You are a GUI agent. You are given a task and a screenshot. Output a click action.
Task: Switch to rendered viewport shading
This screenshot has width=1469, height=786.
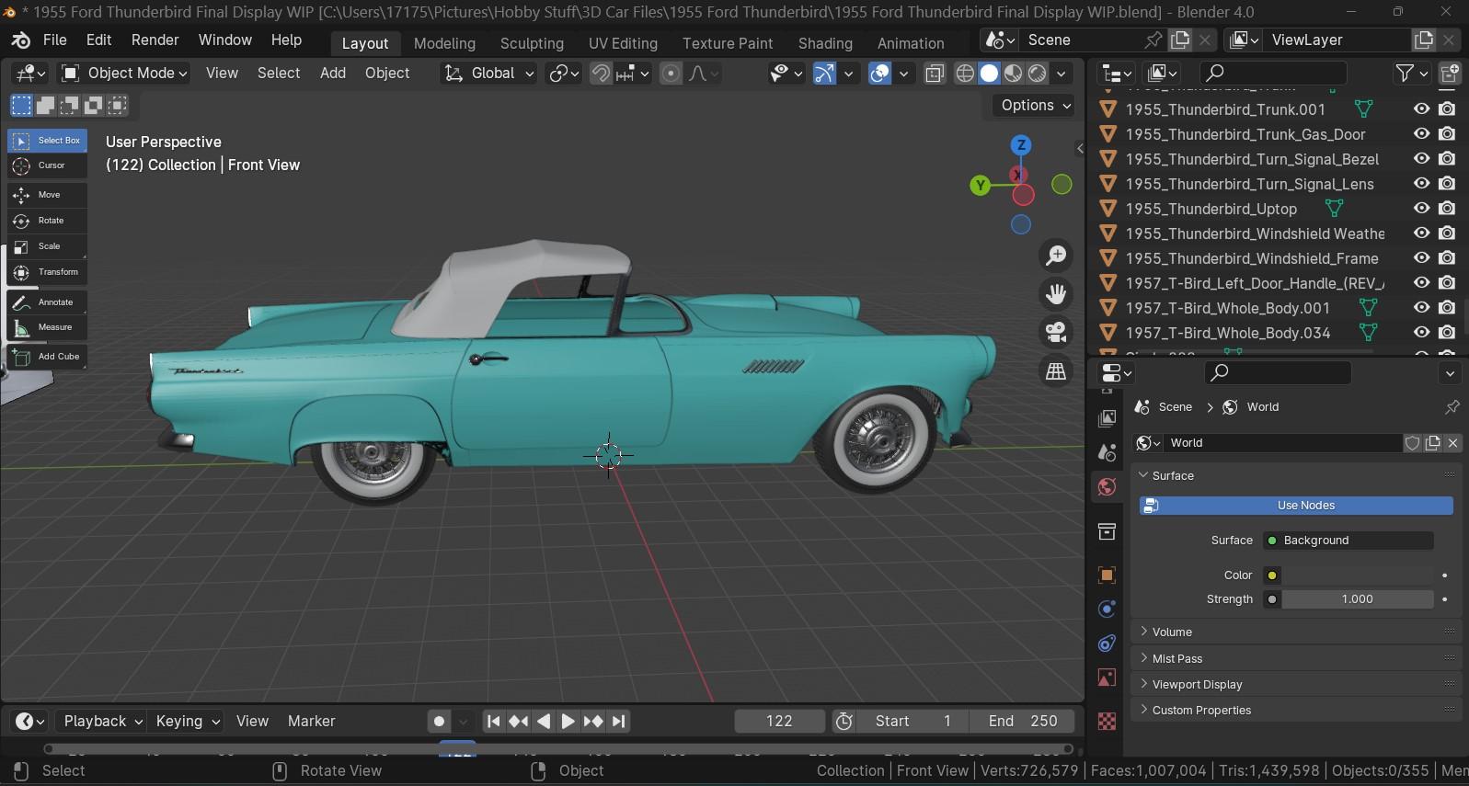pos(1037,74)
